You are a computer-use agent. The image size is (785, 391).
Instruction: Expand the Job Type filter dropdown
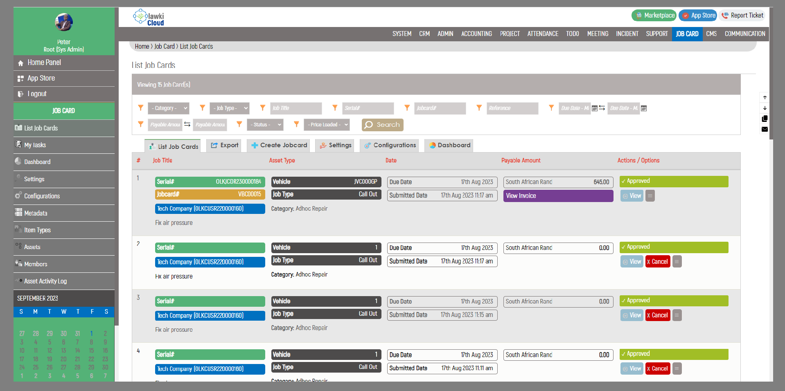[229, 108]
